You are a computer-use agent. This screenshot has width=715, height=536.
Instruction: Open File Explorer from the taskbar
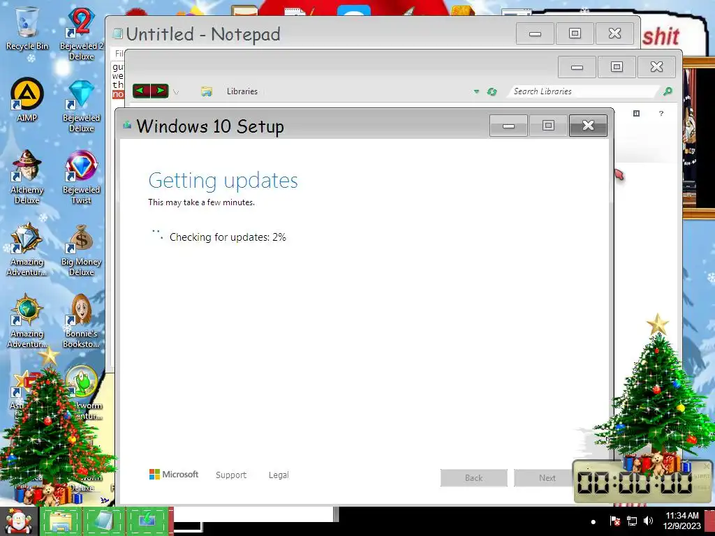coord(60,521)
